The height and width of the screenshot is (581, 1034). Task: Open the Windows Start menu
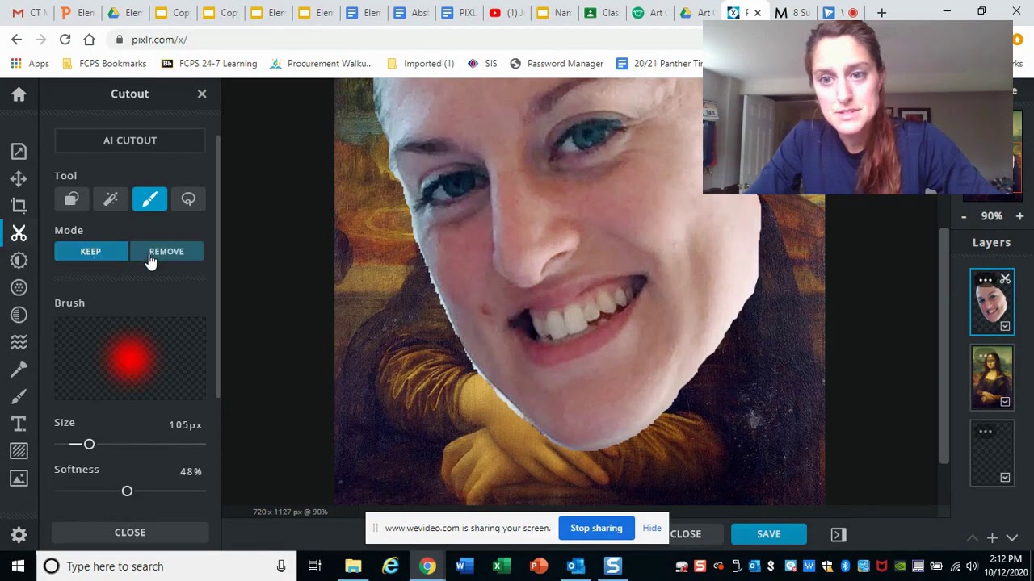pos(19,566)
